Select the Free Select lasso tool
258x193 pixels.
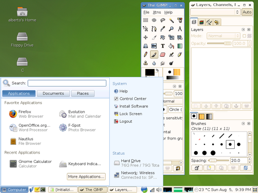[162, 21]
